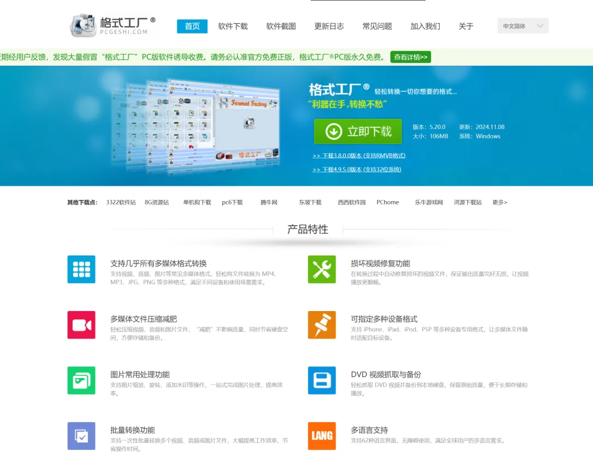Click the 批量转换功能 heading
This screenshot has height=461, width=593.
pos(132,430)
